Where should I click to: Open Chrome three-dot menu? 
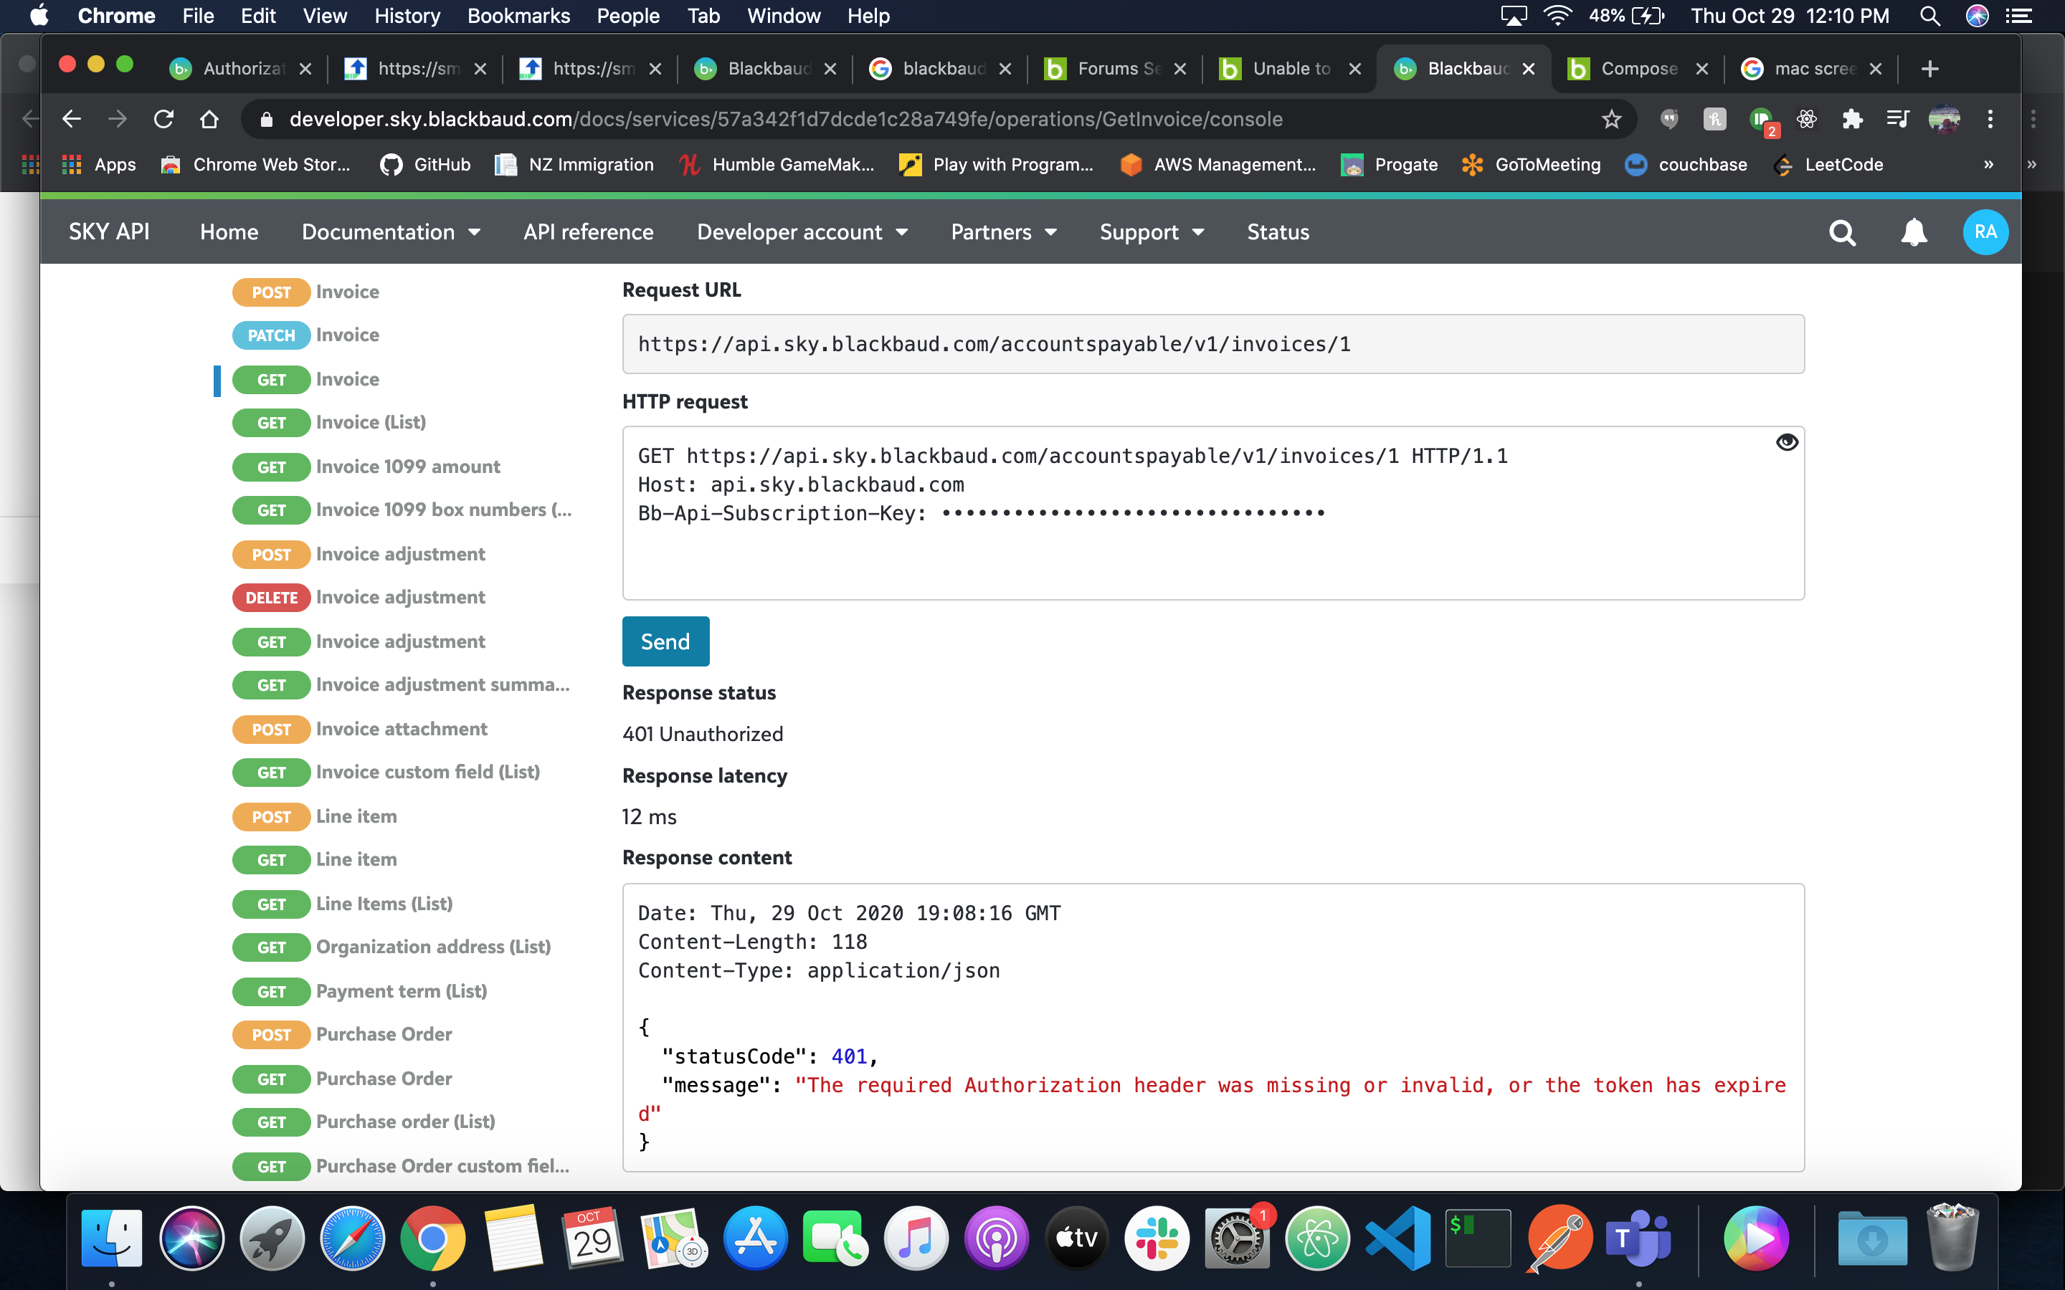[1990, 120]
